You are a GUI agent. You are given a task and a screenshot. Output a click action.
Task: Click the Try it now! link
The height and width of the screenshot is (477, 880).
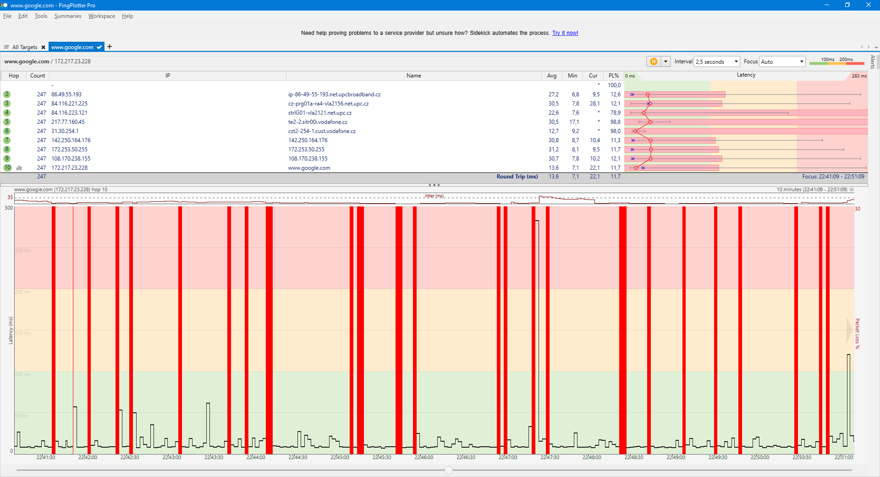pyautogui.click(x=565, y=33)
